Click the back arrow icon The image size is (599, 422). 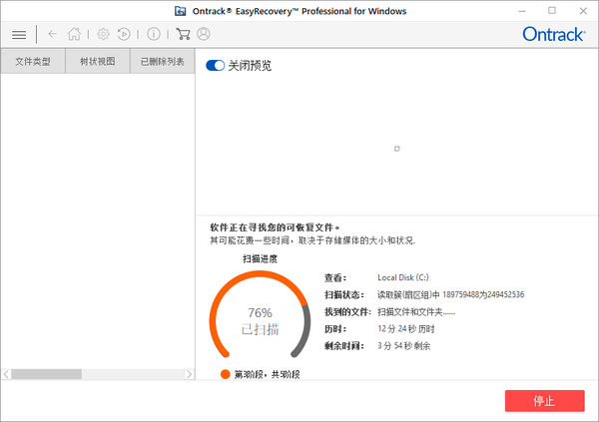point(52,34)
